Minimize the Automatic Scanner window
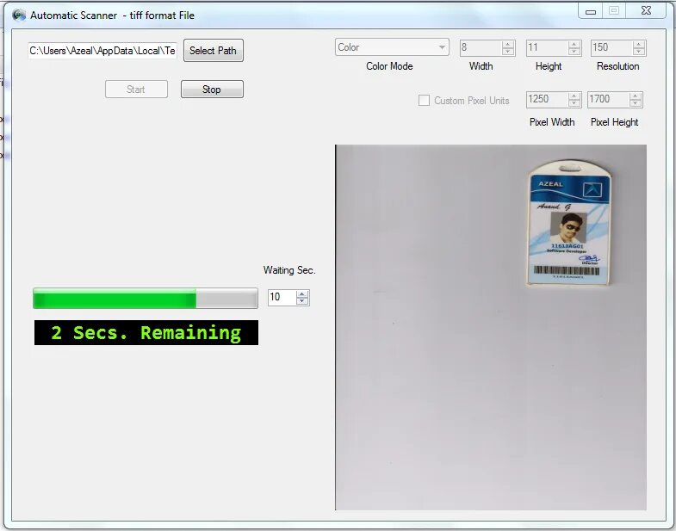 [591, 12]
